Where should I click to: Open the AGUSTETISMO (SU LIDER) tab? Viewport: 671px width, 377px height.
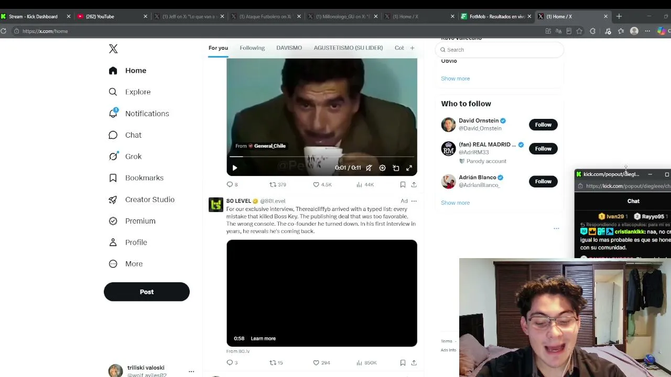pyautogui.click(x=348, y=48)
